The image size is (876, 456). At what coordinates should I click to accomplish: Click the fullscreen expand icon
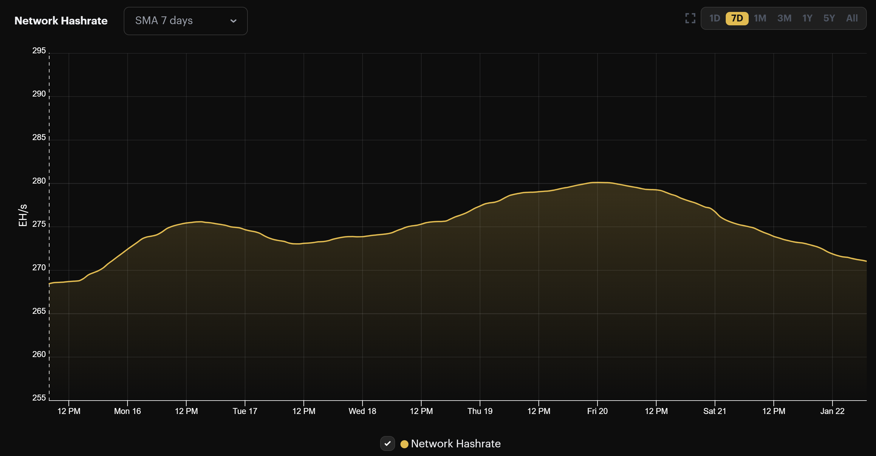pyautogui.click(x=690, y=19)
